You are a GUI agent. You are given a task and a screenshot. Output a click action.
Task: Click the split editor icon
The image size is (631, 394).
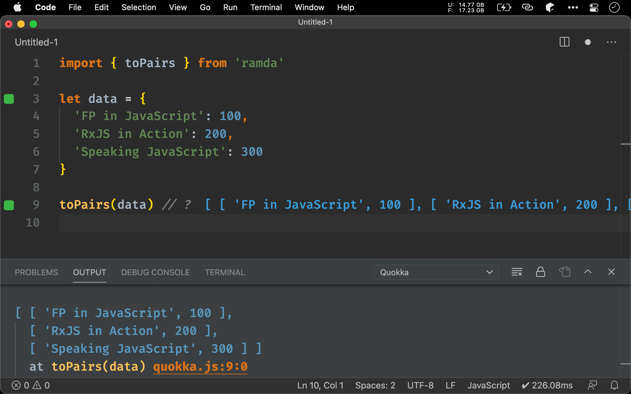(x=565, y=42)
